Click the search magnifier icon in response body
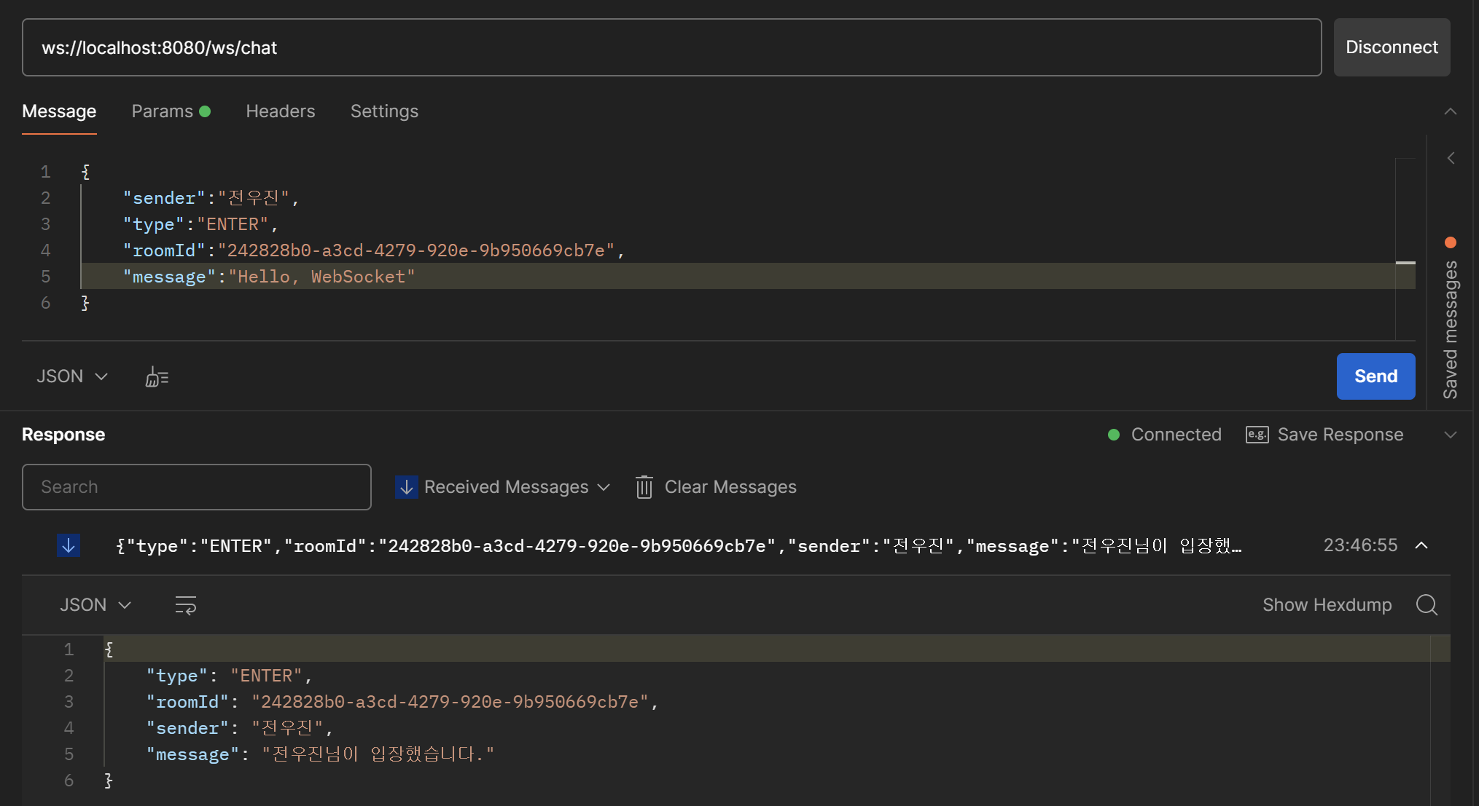The width and height of the screenshot is (1479, 806). point(1427,605)
